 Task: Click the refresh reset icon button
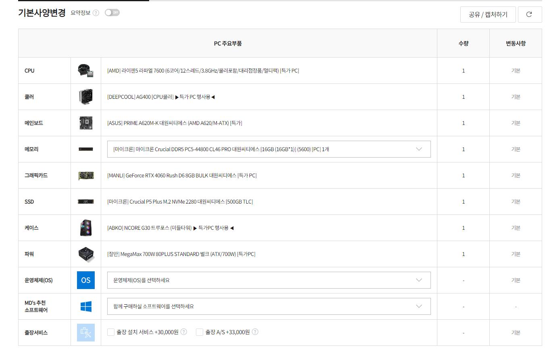pos(530,15)
